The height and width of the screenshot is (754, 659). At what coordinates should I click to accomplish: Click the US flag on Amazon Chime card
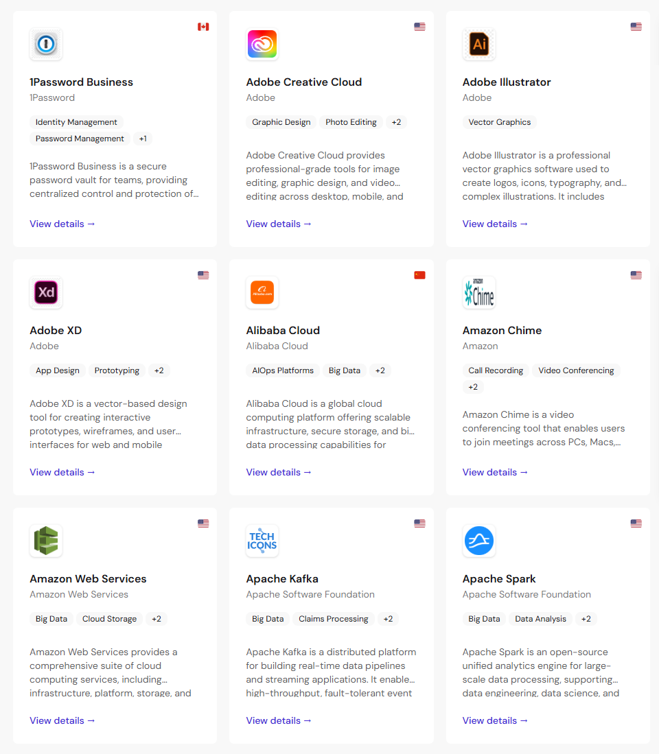click(x=636, y=275)
